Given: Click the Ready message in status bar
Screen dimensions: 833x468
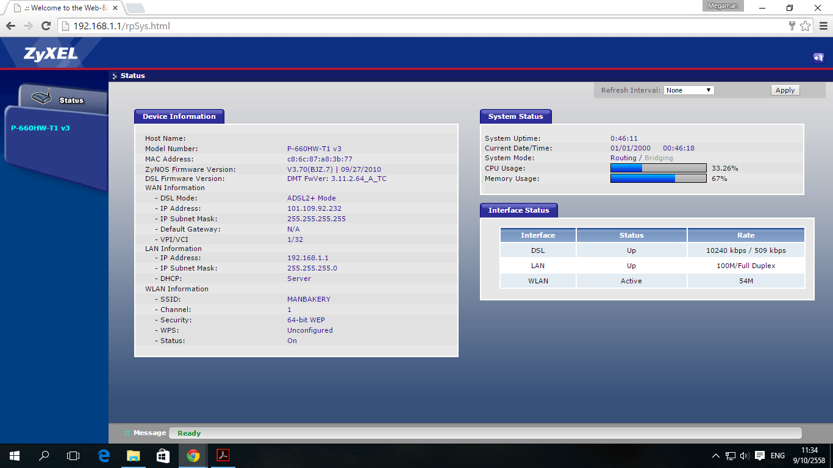Looking at the screenshot, I should (189, 433).
